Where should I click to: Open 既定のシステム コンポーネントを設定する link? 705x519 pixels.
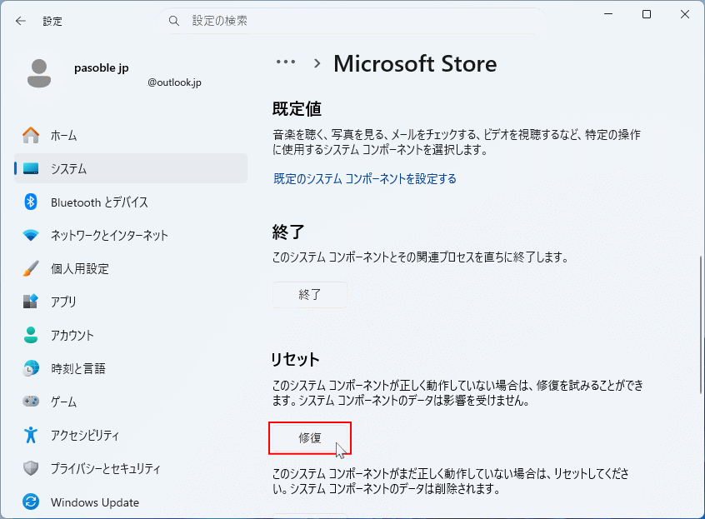point(365,179)
